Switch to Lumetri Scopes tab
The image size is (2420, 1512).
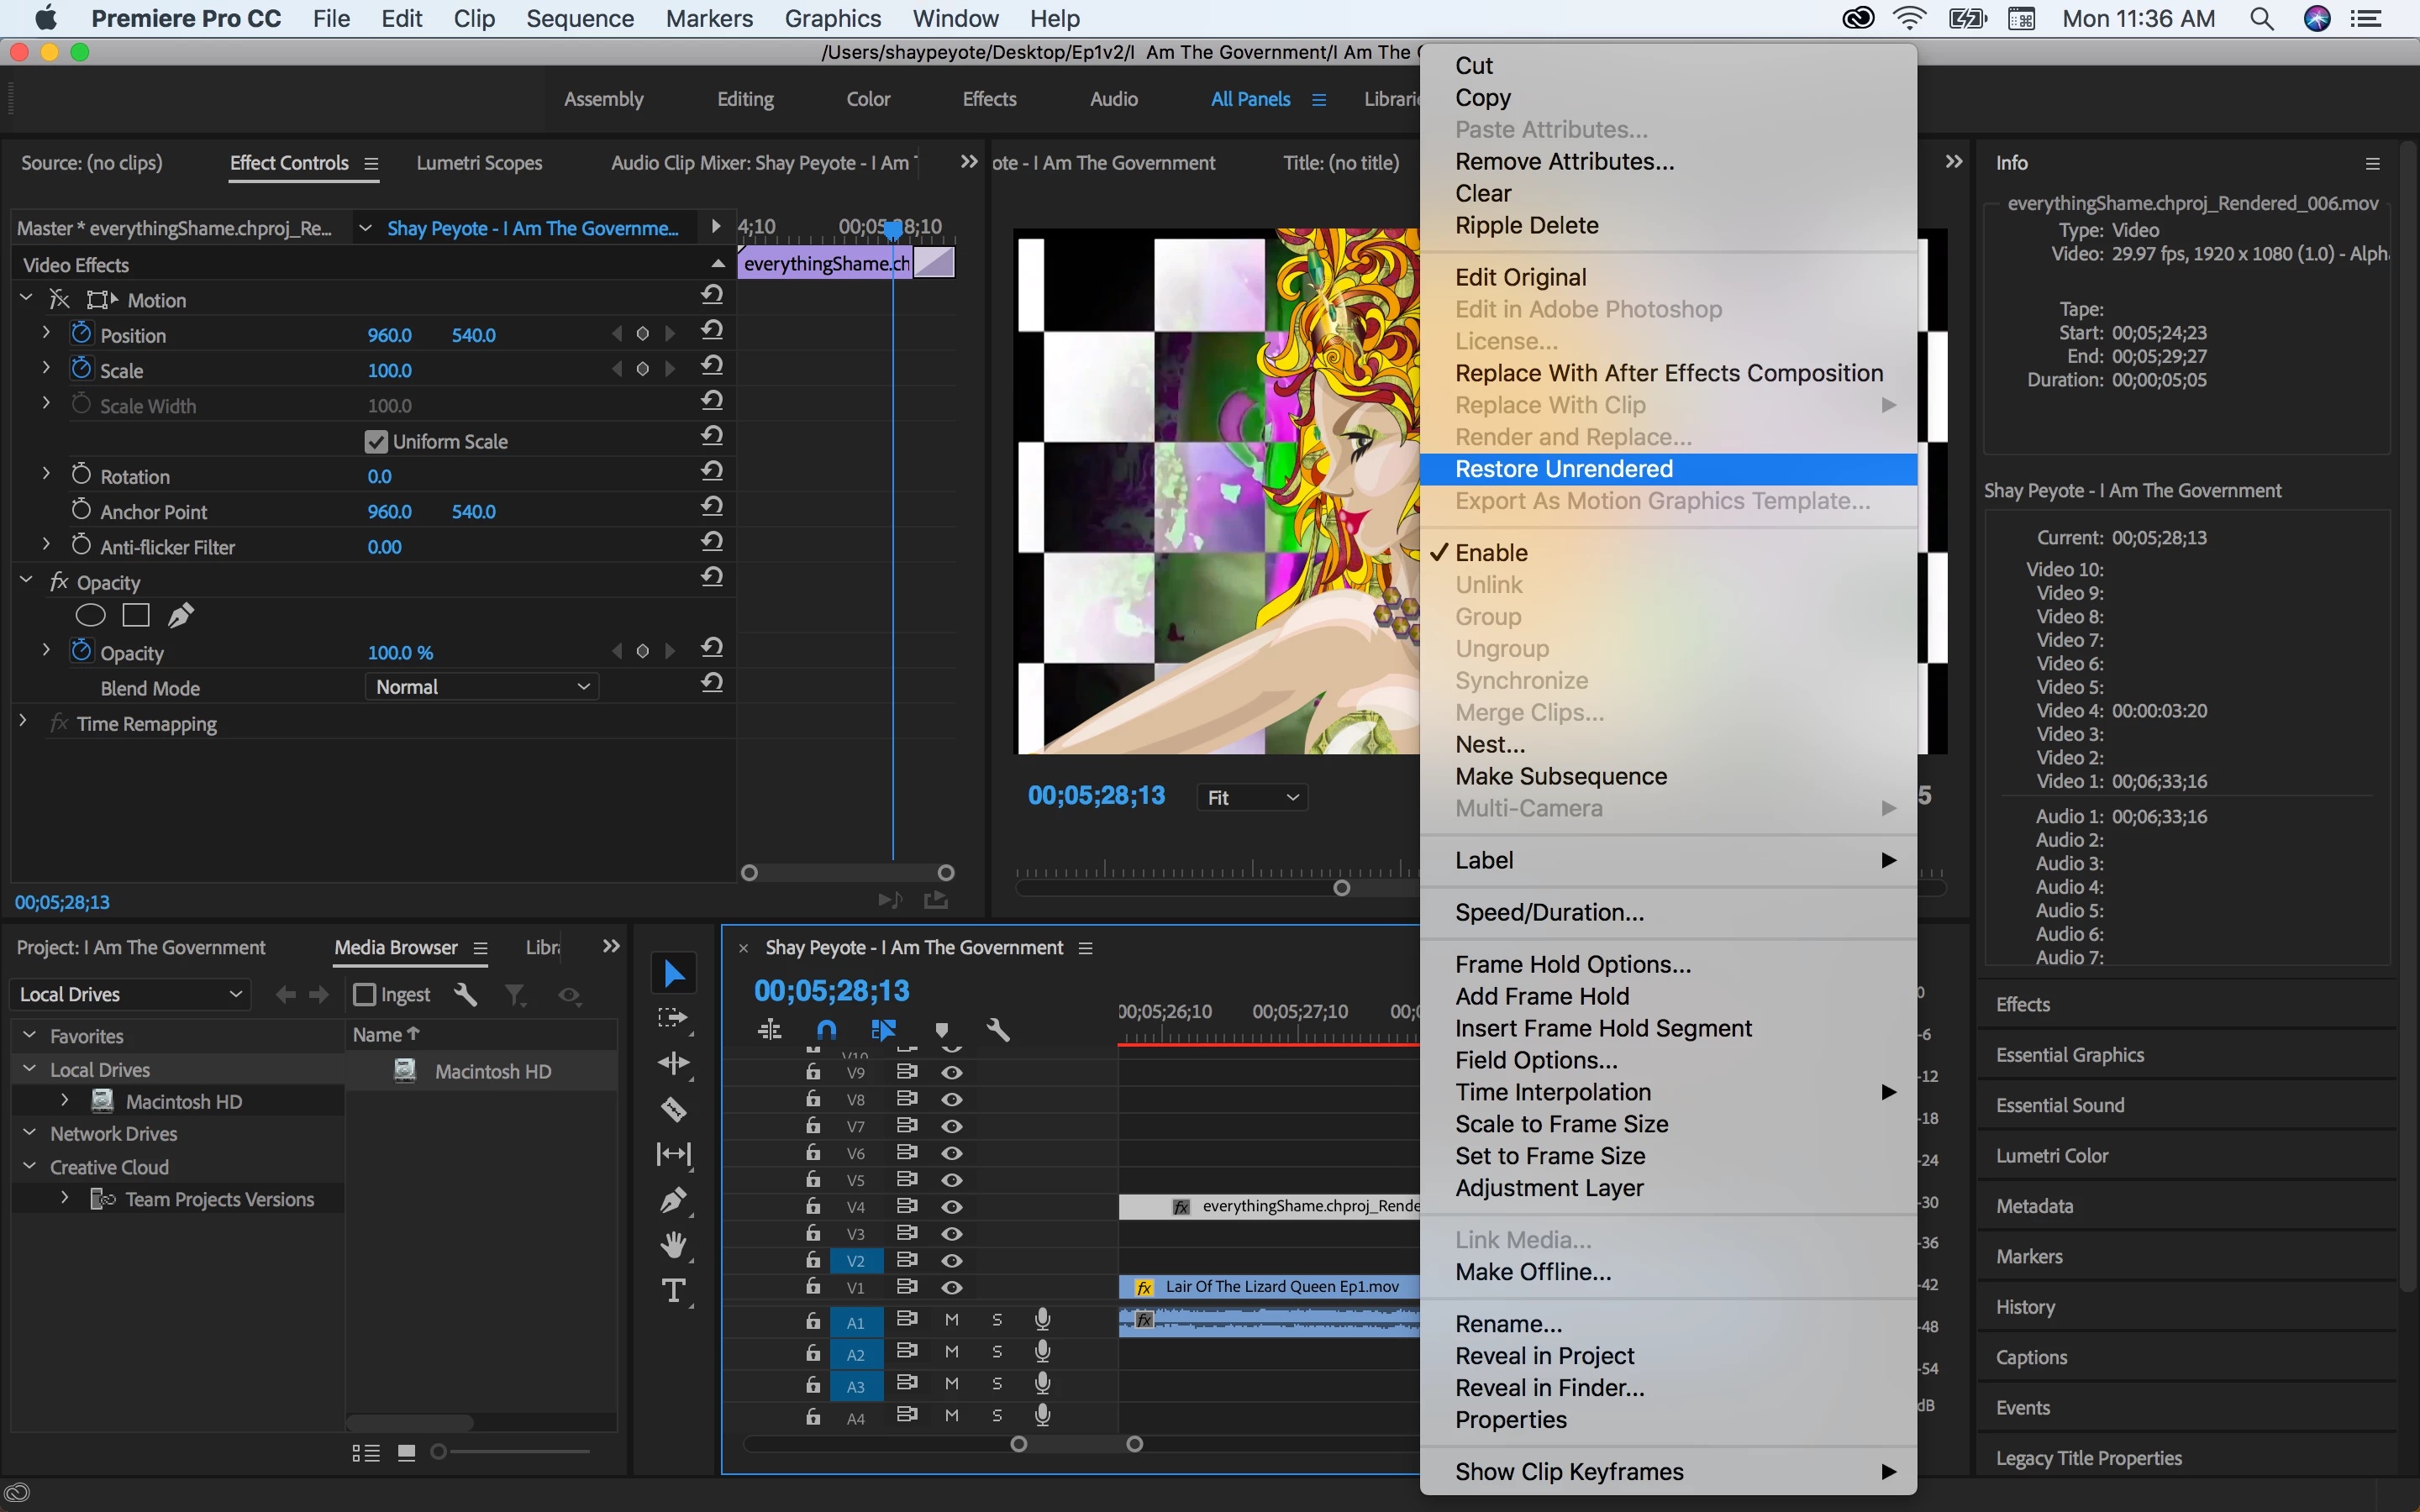(479, 163)
